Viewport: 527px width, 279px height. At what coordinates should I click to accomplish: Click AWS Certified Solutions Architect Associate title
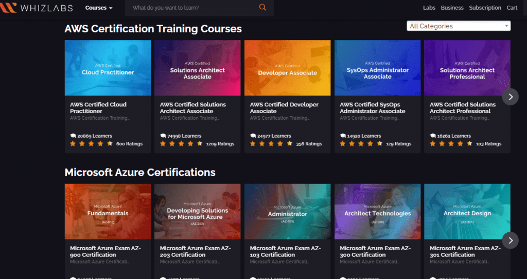pos(193,108)
